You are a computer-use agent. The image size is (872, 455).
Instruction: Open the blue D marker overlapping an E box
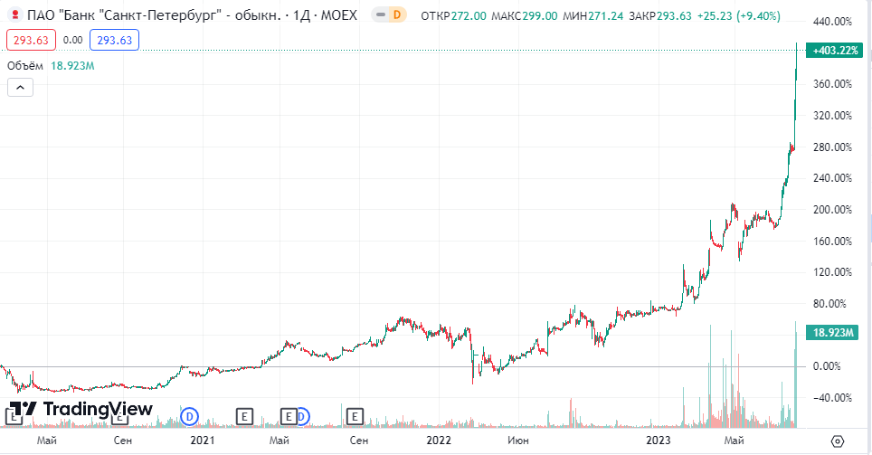[302, 416]
